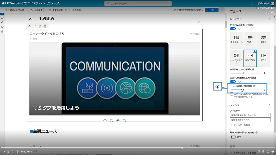276x155 pixels.
Task: Click the COMMUNICATION carousel image
Action: (x=115, y=79)
